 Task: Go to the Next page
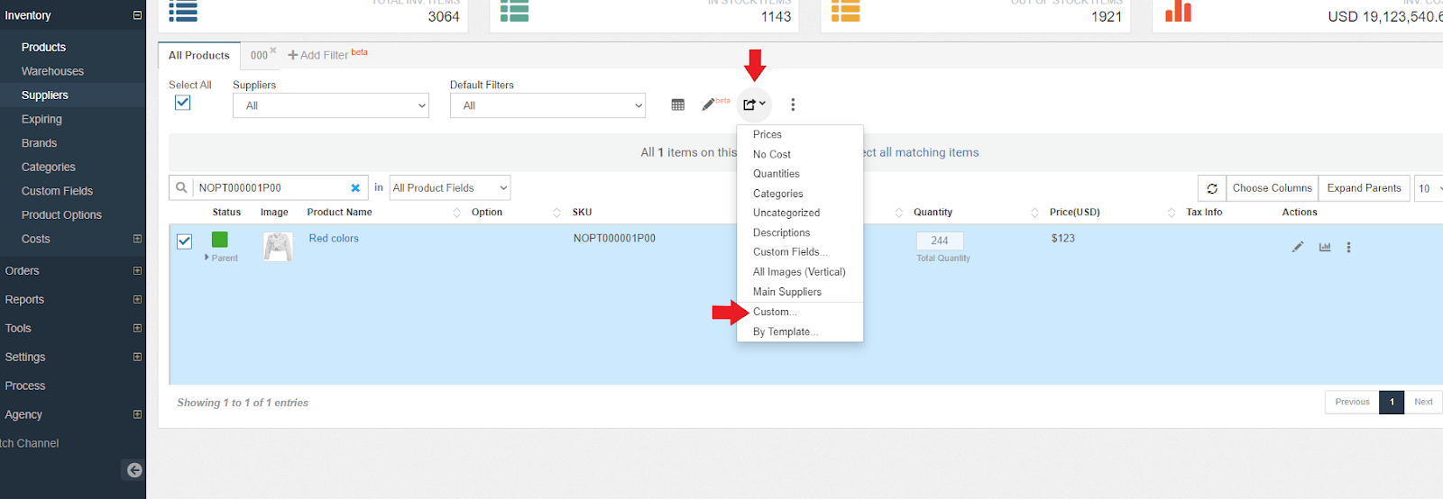(x=1423, y=402)
